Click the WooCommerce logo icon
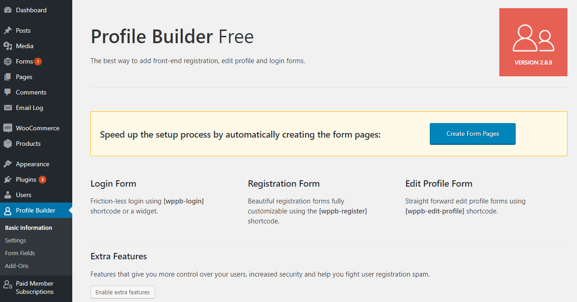The height and width of the screenshot is (302, 577). tap(8, 128)
